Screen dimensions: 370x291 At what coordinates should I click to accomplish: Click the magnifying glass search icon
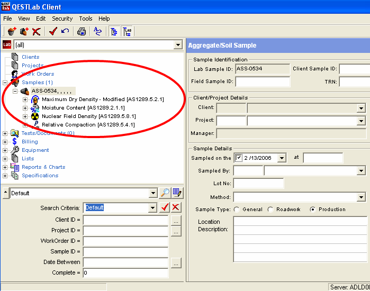coord(165,193)
